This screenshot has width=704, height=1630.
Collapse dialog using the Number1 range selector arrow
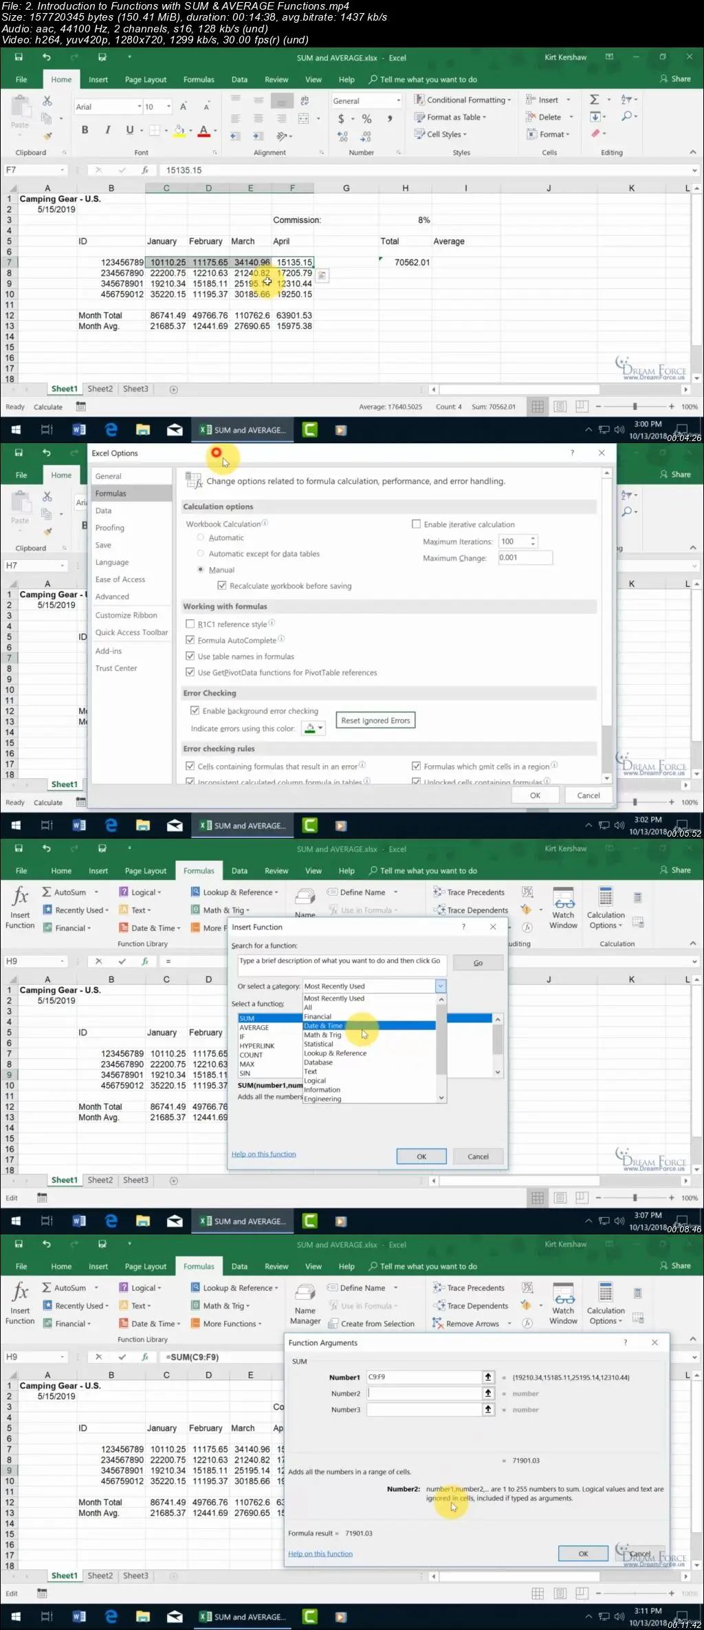point(488,1377)
